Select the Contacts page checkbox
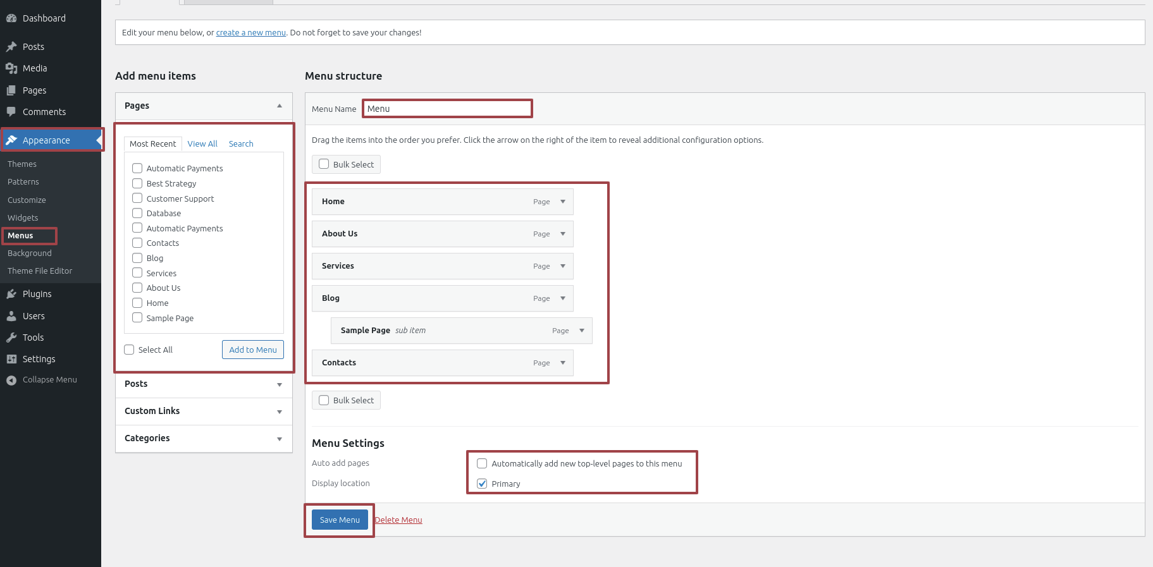 tap(137, 243)
